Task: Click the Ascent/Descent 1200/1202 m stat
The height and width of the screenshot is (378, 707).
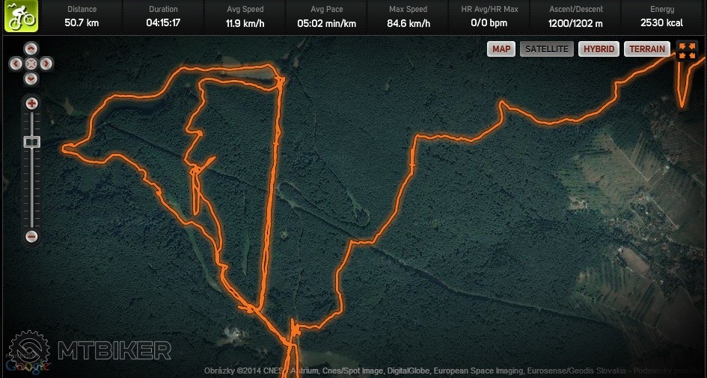Action: pyautogui.click(x=575, y=16)
